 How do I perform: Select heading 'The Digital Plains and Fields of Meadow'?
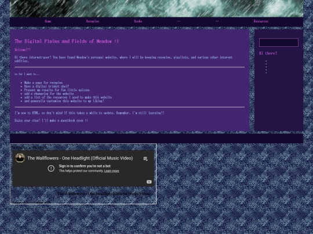click(67, 41)
